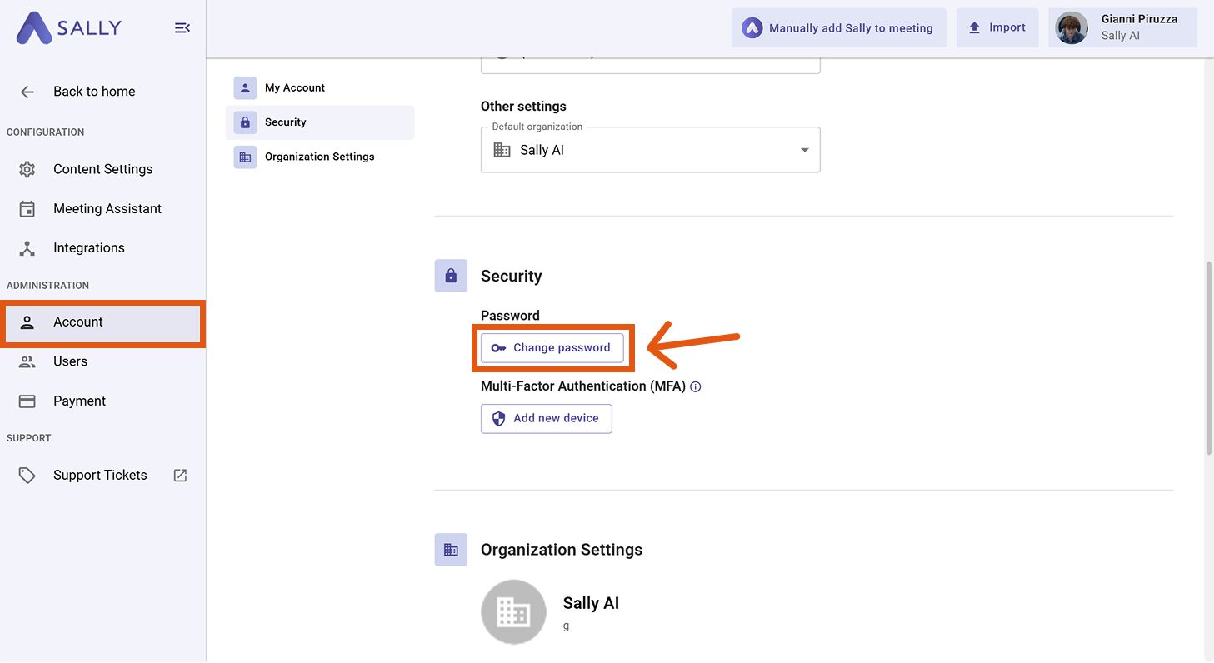Screen dimensions: 1214x663
Task: Click the Users entry in Administration
Action: (71, 361)
